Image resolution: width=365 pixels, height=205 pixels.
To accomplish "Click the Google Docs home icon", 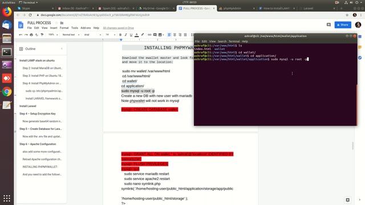I will coord(21,25).
